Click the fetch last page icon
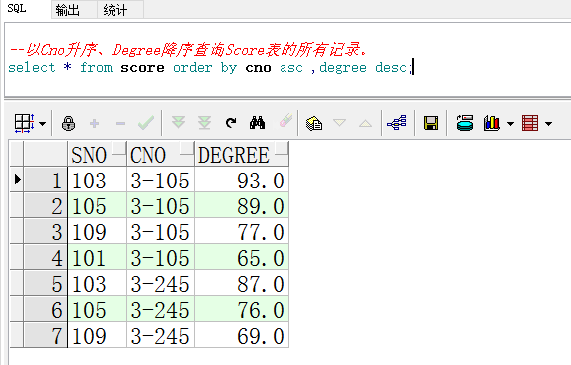The image size is (571, 365). coord(204,123)
